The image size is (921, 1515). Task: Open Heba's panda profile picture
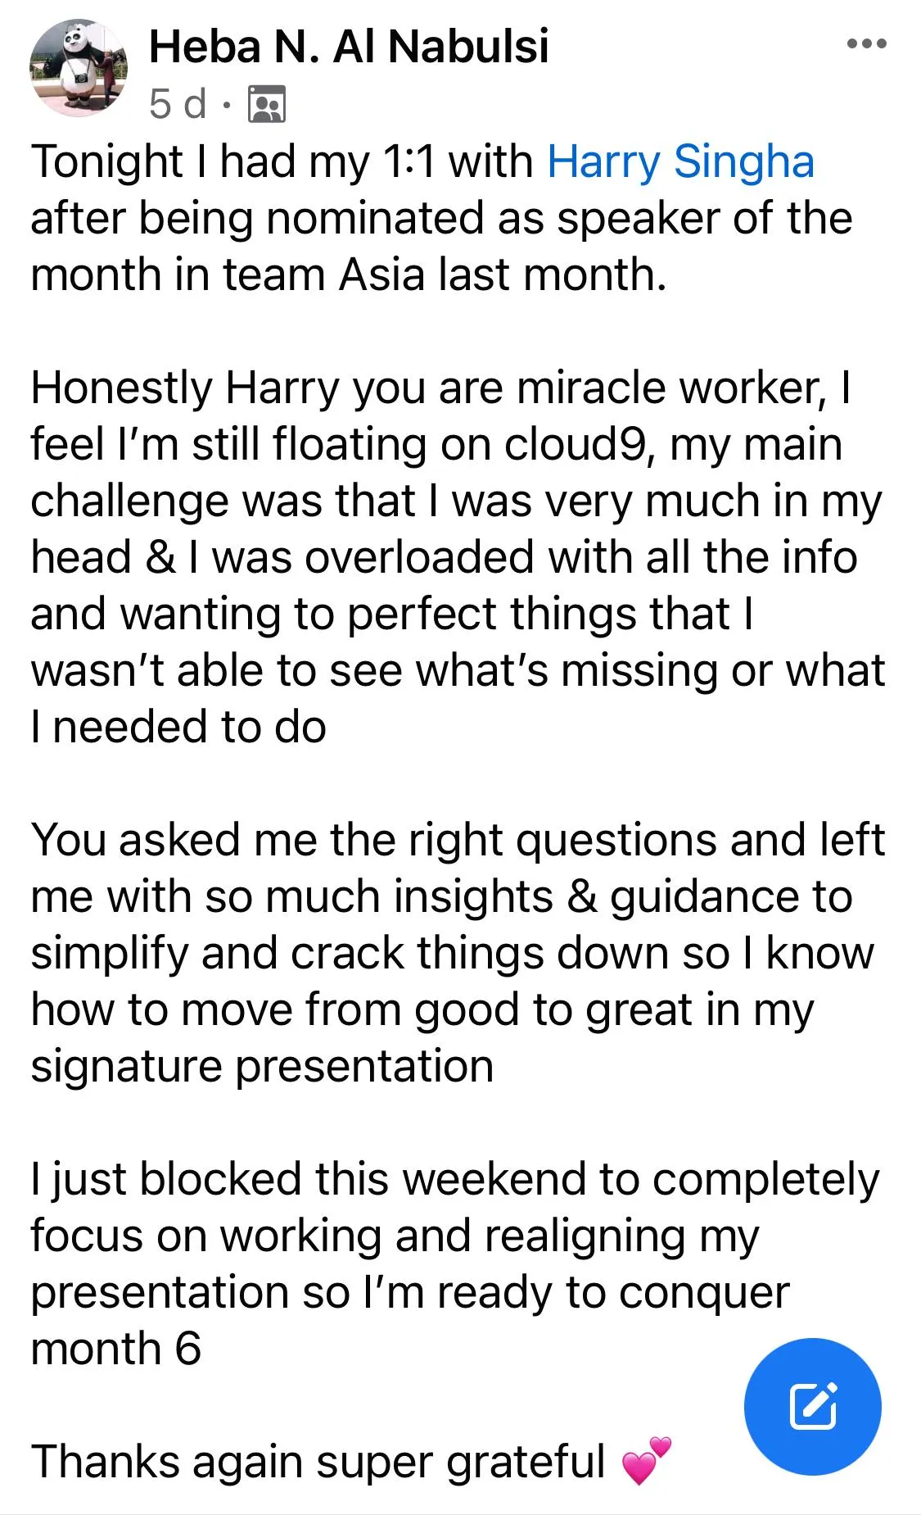click(79, 67)
